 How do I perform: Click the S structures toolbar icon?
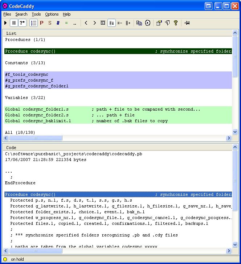point(50,23)
